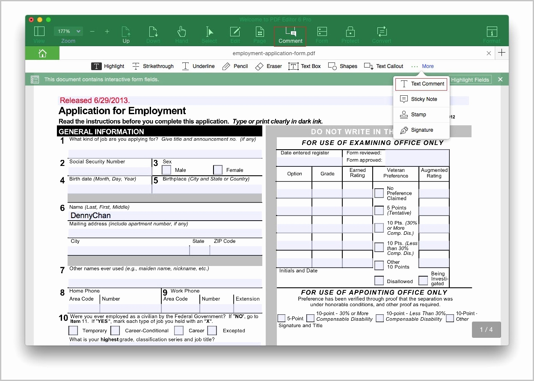Apply the Strikethrough annotation
This screenshot has height=381, width=534.
pos(153,66)
